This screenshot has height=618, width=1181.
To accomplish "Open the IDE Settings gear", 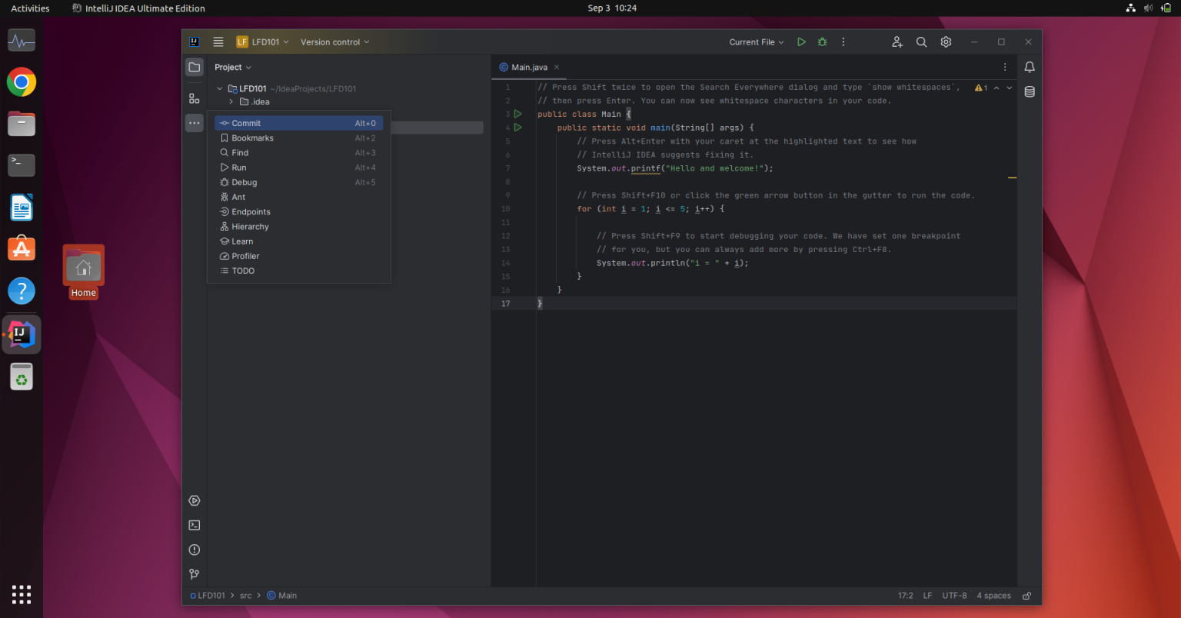I will [x=946, y=42].
